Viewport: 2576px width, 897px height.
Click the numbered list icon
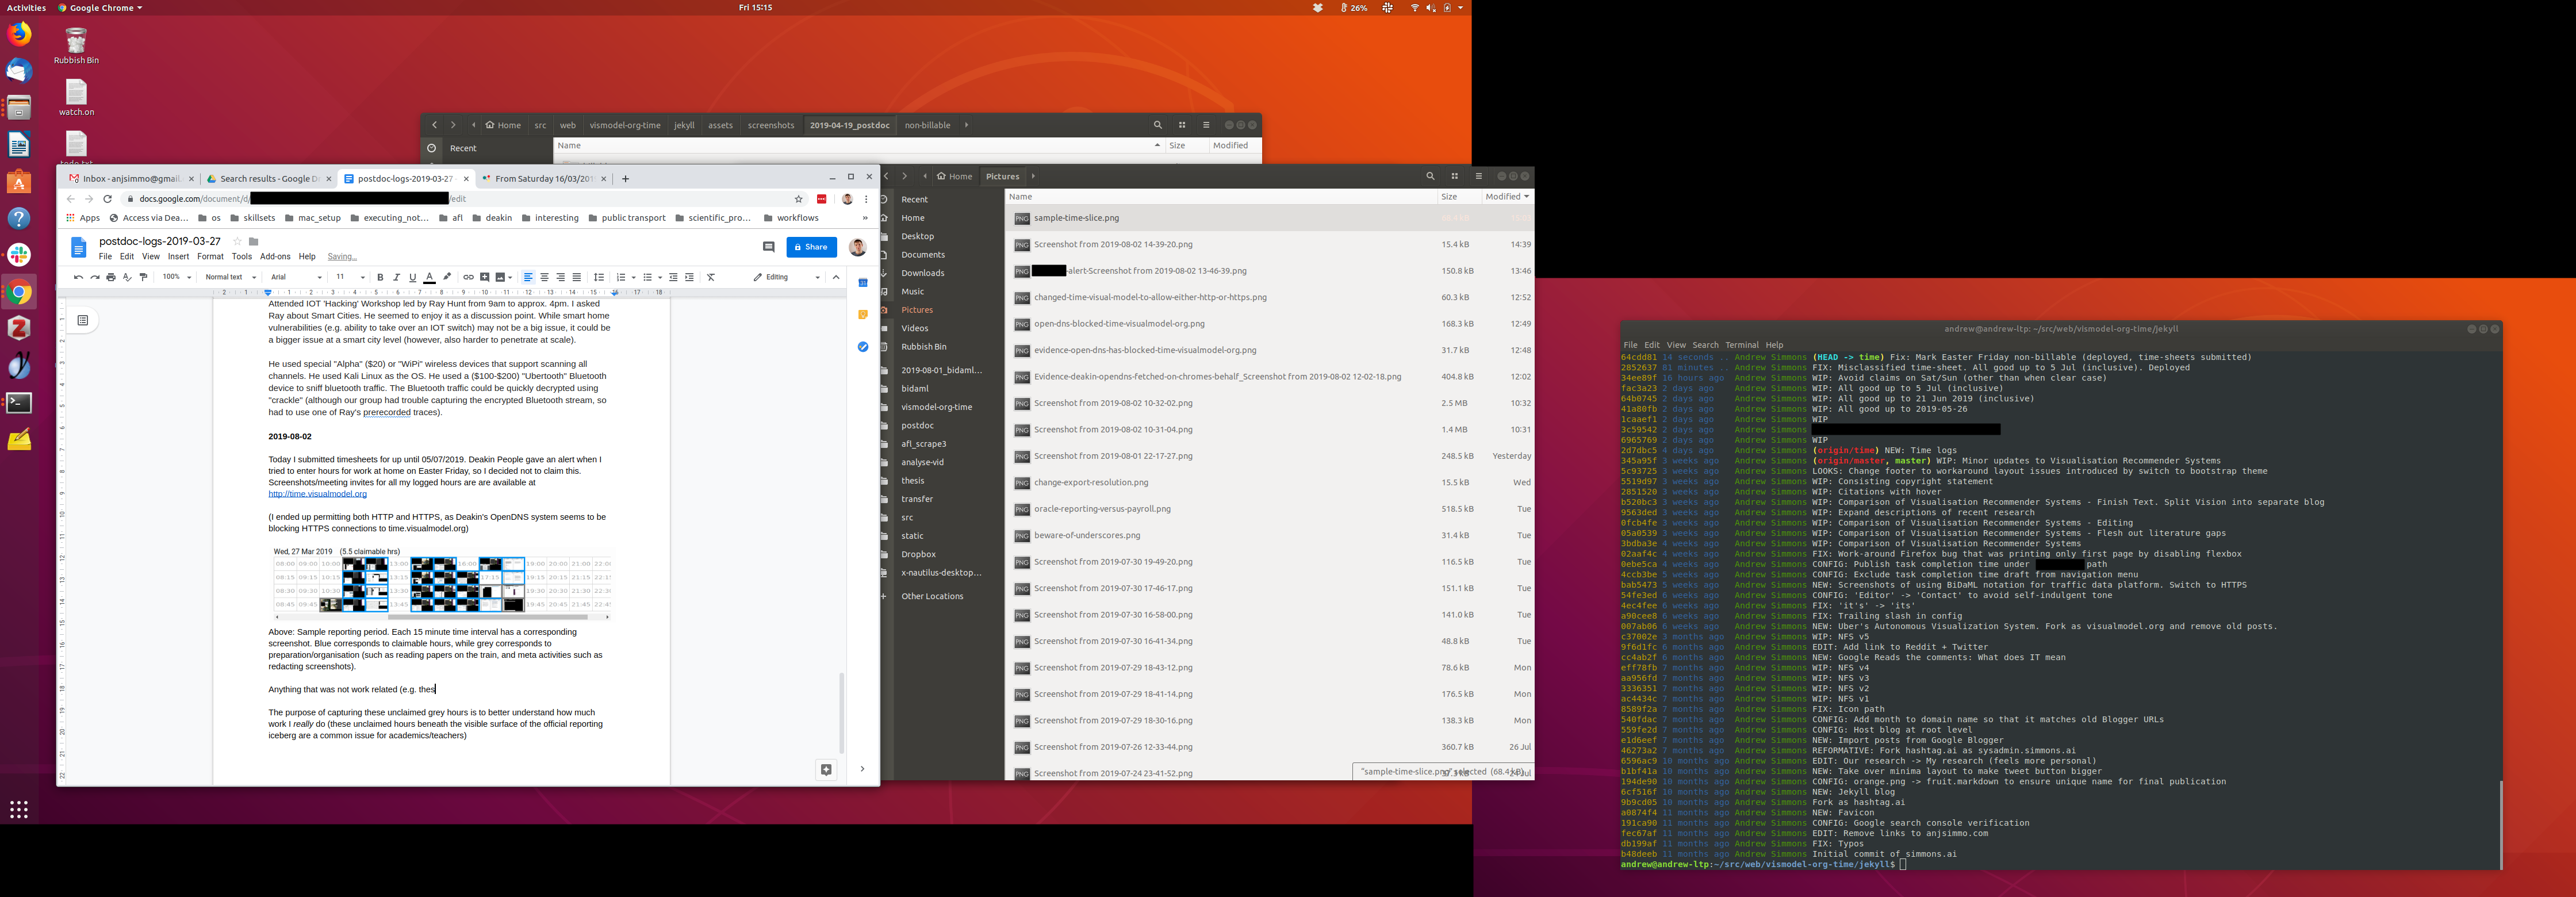621,277
